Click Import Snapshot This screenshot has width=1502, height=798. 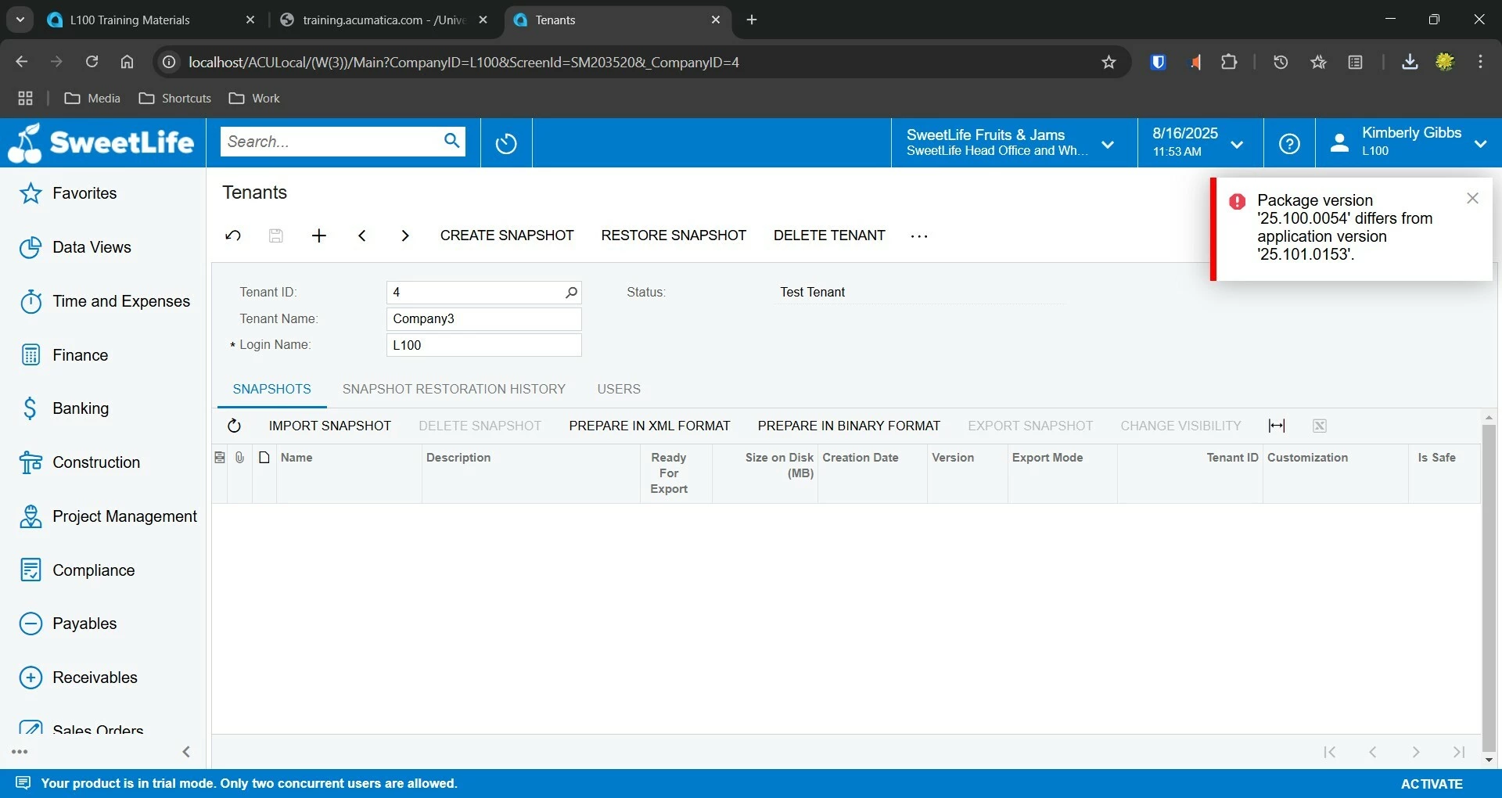coord(330,426)
